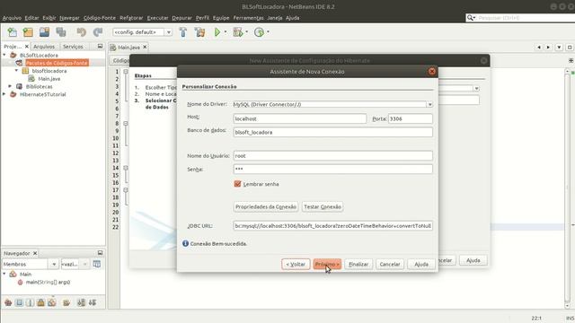Click the Cancelar button in connection dialog
Screen dimensions: 575x323
tap(390, 264)
